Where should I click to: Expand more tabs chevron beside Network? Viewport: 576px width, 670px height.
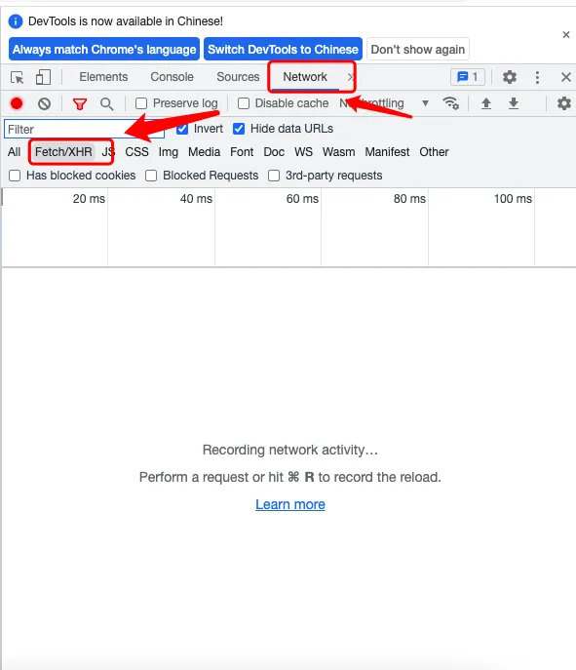tap(351, 77)
